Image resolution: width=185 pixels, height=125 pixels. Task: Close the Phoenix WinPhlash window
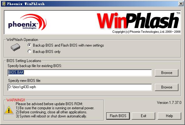pyautogui.click(x=181, y=4)
